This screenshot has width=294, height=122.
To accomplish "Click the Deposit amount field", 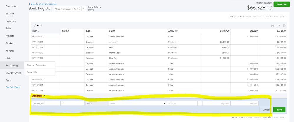I will 245,103.
